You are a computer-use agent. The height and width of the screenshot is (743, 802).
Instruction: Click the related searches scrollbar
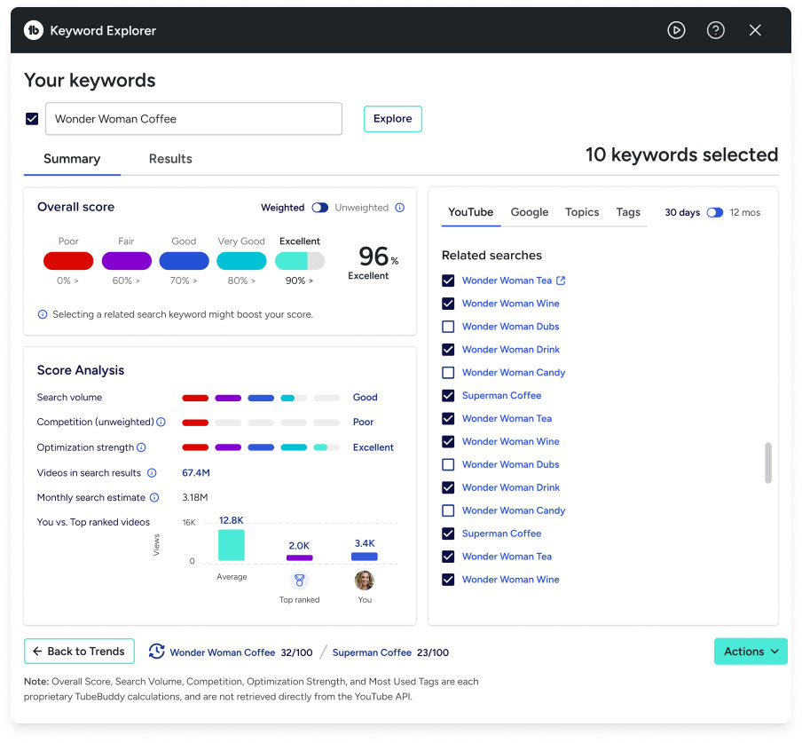tap(767, 462)
